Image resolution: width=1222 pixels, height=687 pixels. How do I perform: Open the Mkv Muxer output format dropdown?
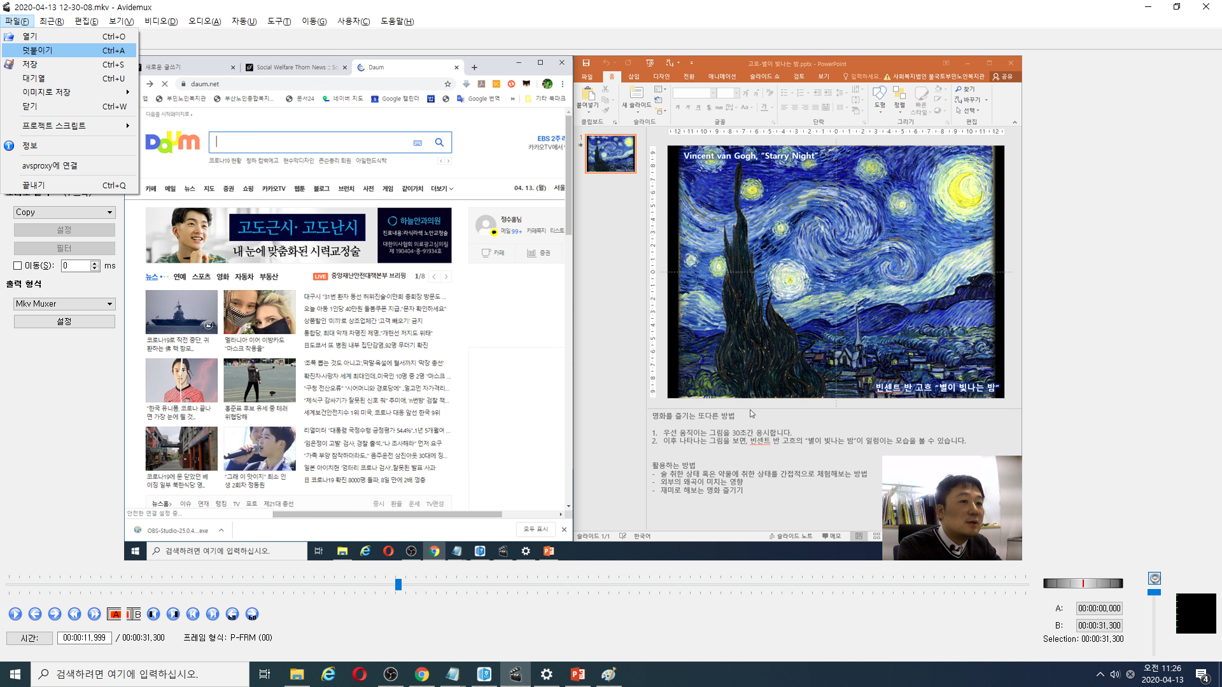(x=64, y=304)
